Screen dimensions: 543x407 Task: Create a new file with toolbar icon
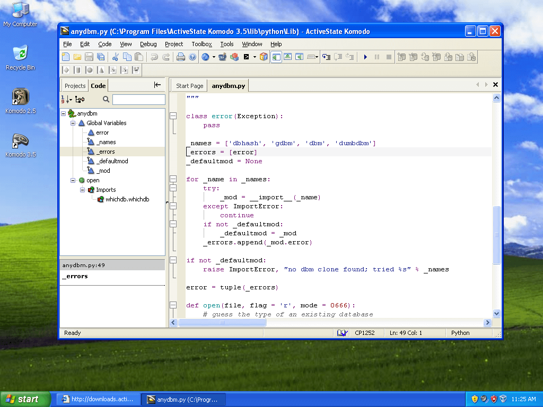(x=65, y=57)
